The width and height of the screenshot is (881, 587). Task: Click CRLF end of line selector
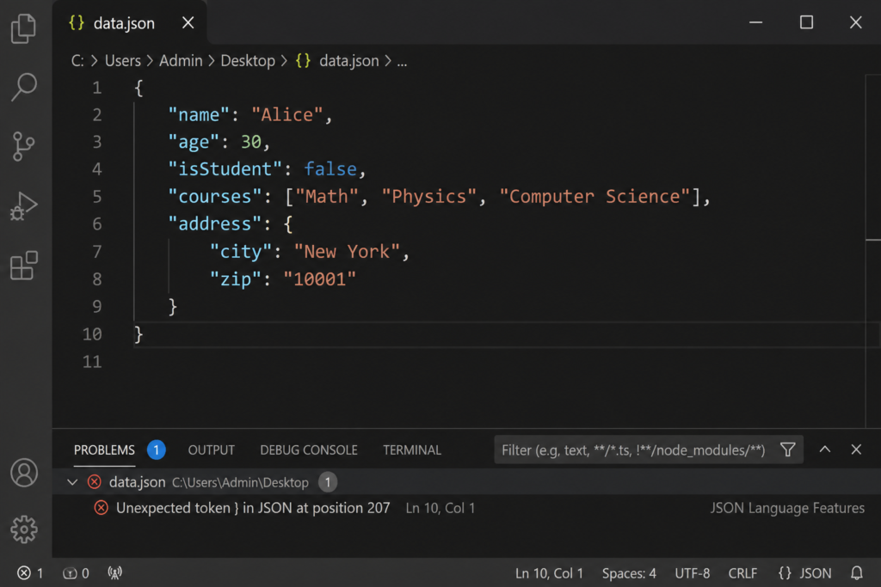[x=742, y=573]
